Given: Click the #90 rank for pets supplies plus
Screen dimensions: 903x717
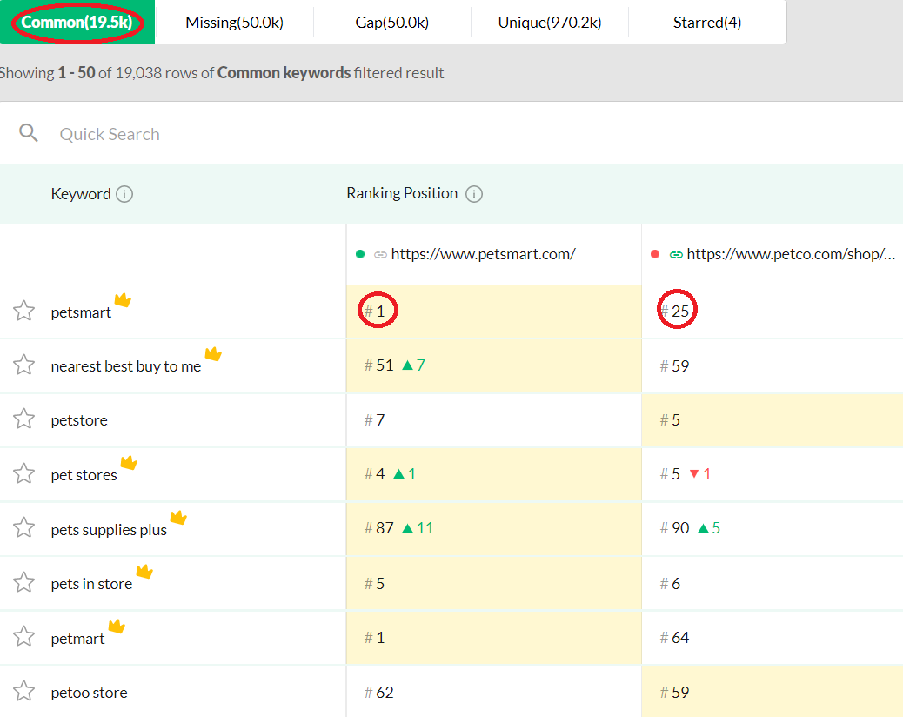Looking at the screenshot, I should click(674, 529).
